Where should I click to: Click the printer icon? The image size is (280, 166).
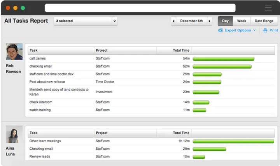click(x=265, y=30)
